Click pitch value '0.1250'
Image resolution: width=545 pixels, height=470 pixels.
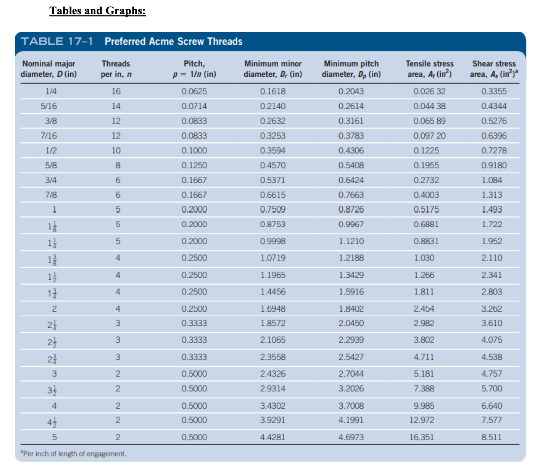[194, 165]
